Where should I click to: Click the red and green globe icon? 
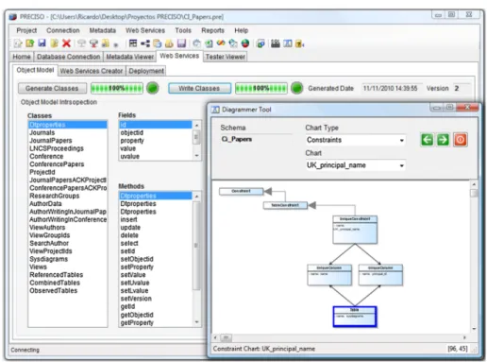245,43
